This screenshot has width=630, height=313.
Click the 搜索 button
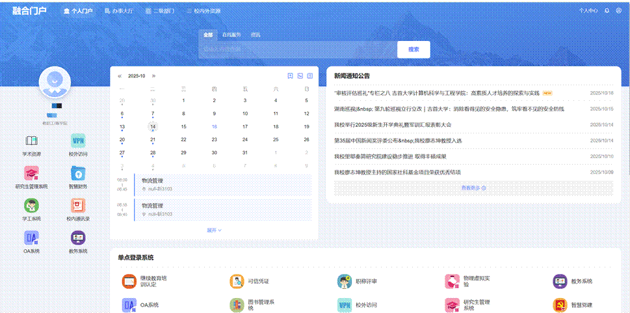point(413,49)
